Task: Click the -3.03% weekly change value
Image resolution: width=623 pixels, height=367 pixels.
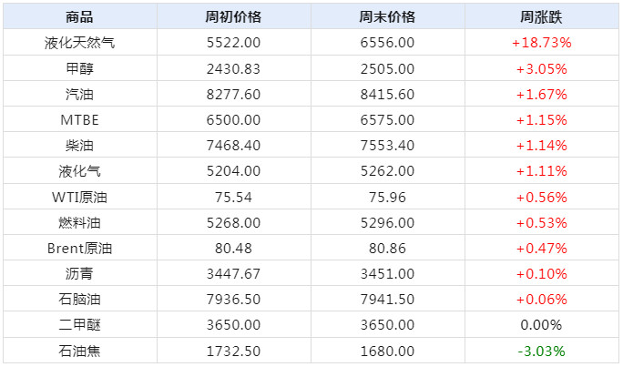Action: 541,351
